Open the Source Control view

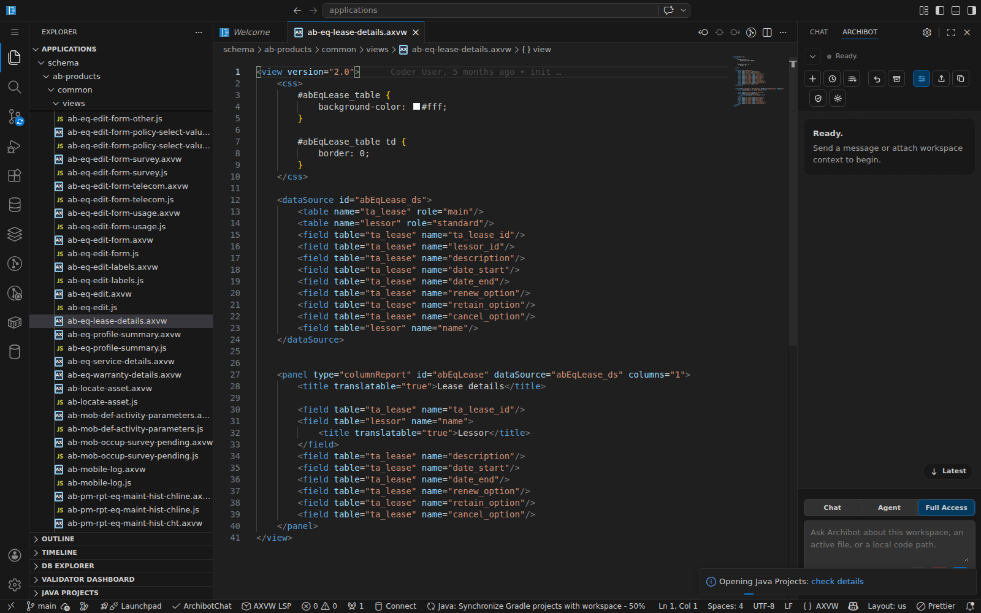coord(15,116)
